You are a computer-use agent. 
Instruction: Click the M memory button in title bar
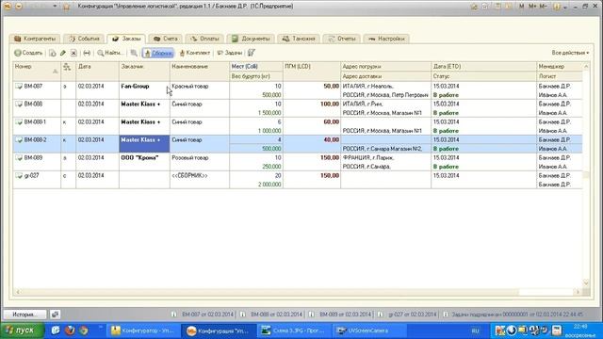521,7
